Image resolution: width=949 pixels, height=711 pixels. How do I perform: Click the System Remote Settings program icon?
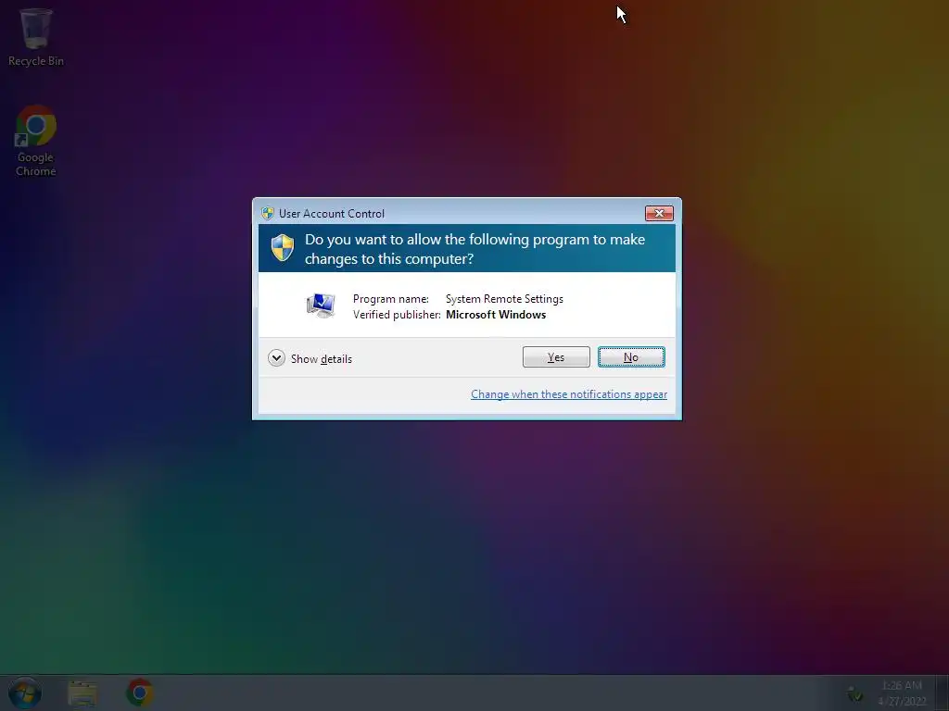tap(321, 306)
